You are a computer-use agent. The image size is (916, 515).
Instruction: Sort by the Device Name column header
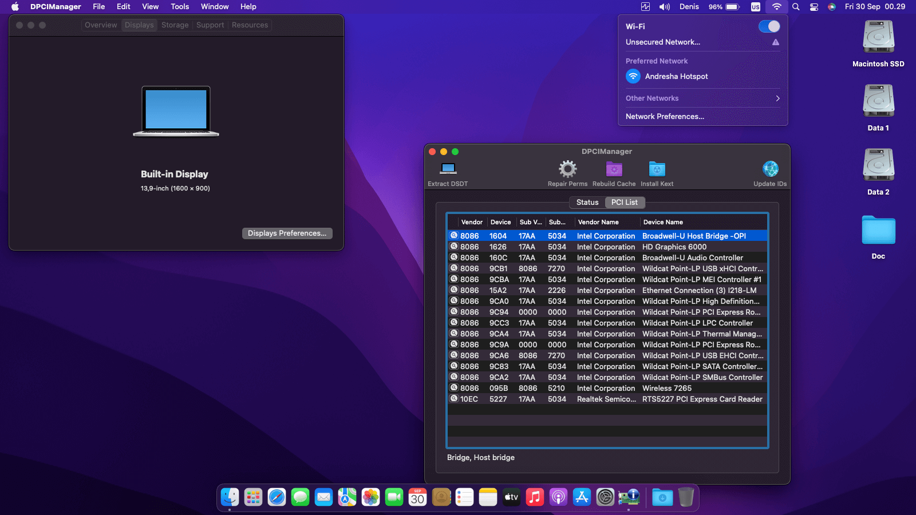pos(703,222)
